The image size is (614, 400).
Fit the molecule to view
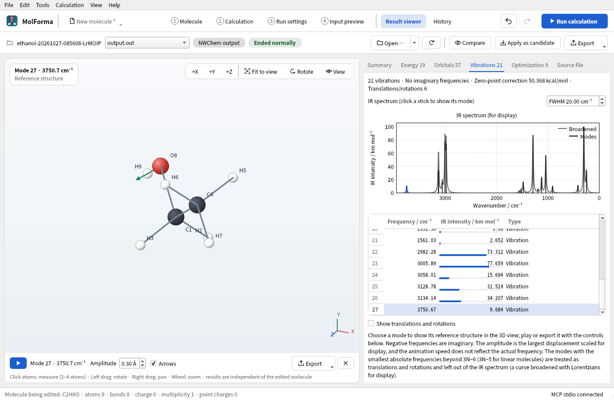point(261,72)
